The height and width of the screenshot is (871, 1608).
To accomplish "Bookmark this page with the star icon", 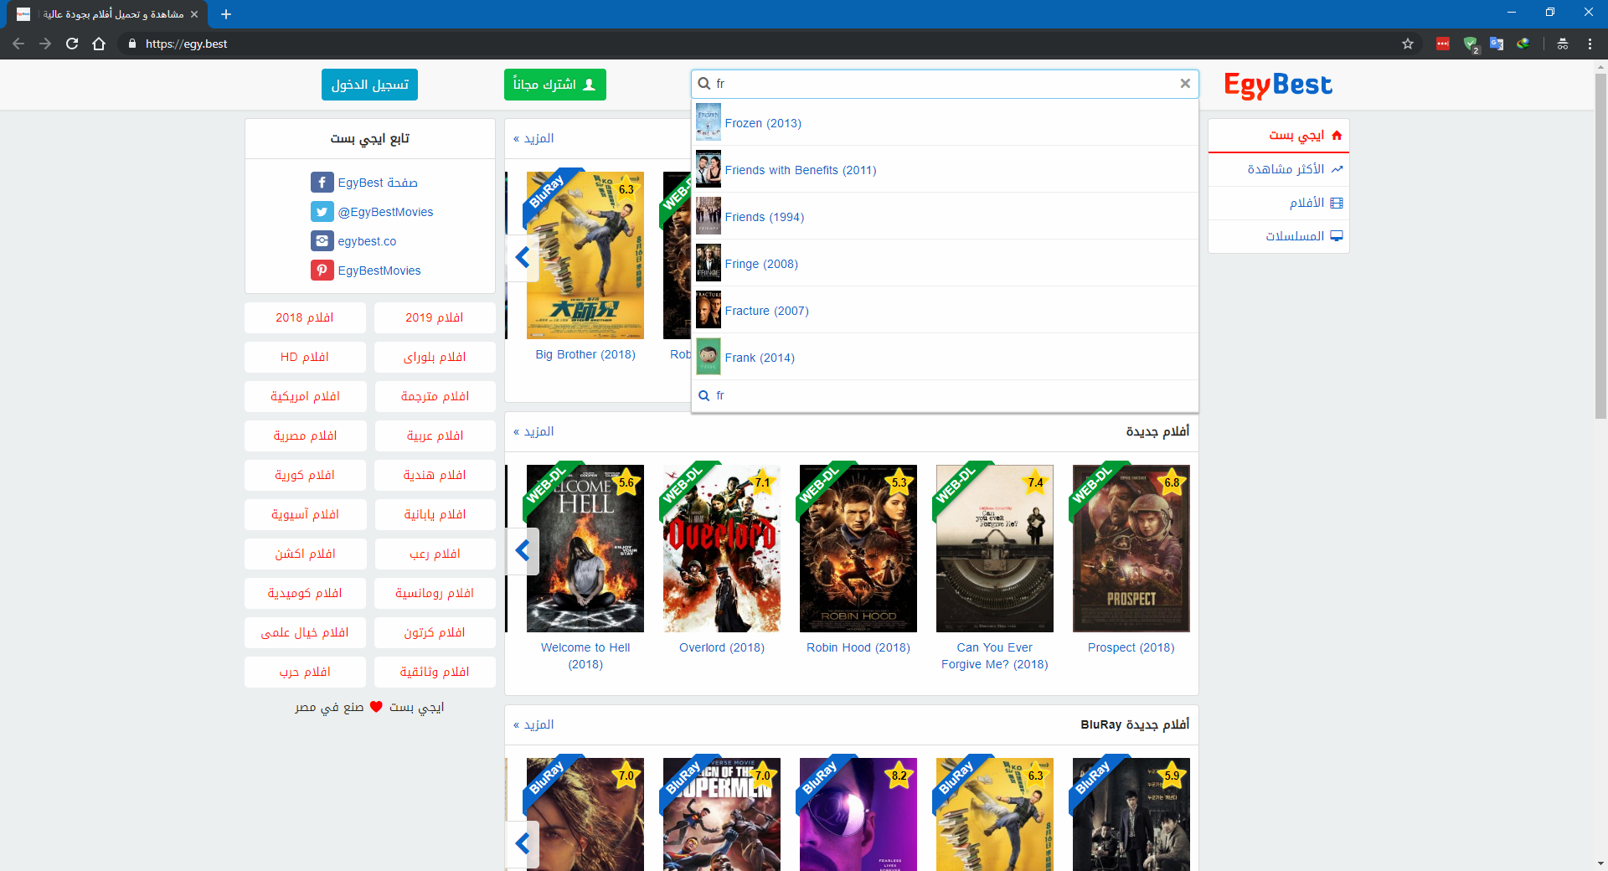I will (x=1408, y=44).
